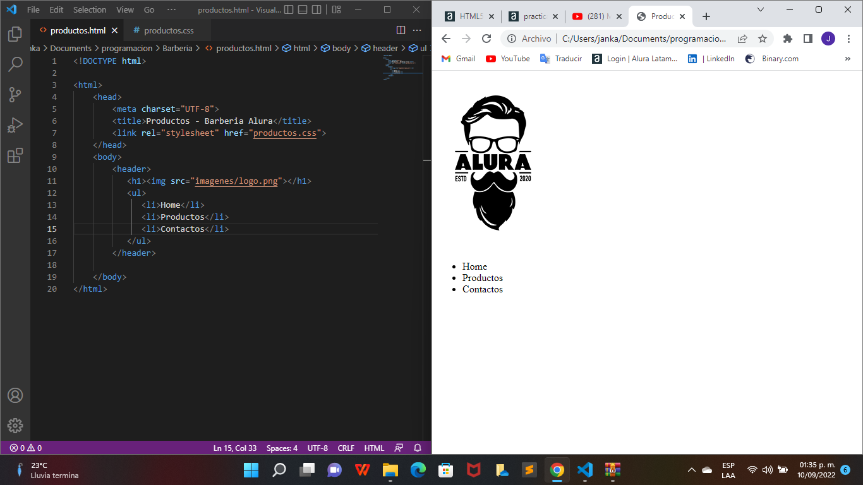Screen dimensions: 863x485
Task: Open the File menu in VS Code
Action: tap(33, 9)
